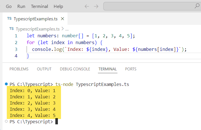Switch to the DEBUG CONSOLE tab
The height and width of the screenshot is (130, 201).
75,69
